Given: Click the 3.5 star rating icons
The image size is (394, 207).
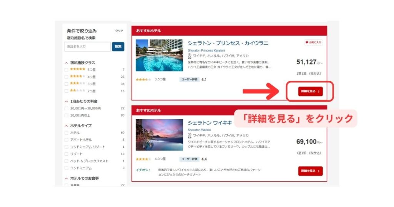Looking at the screenshot, I should (x=143, y=80).
